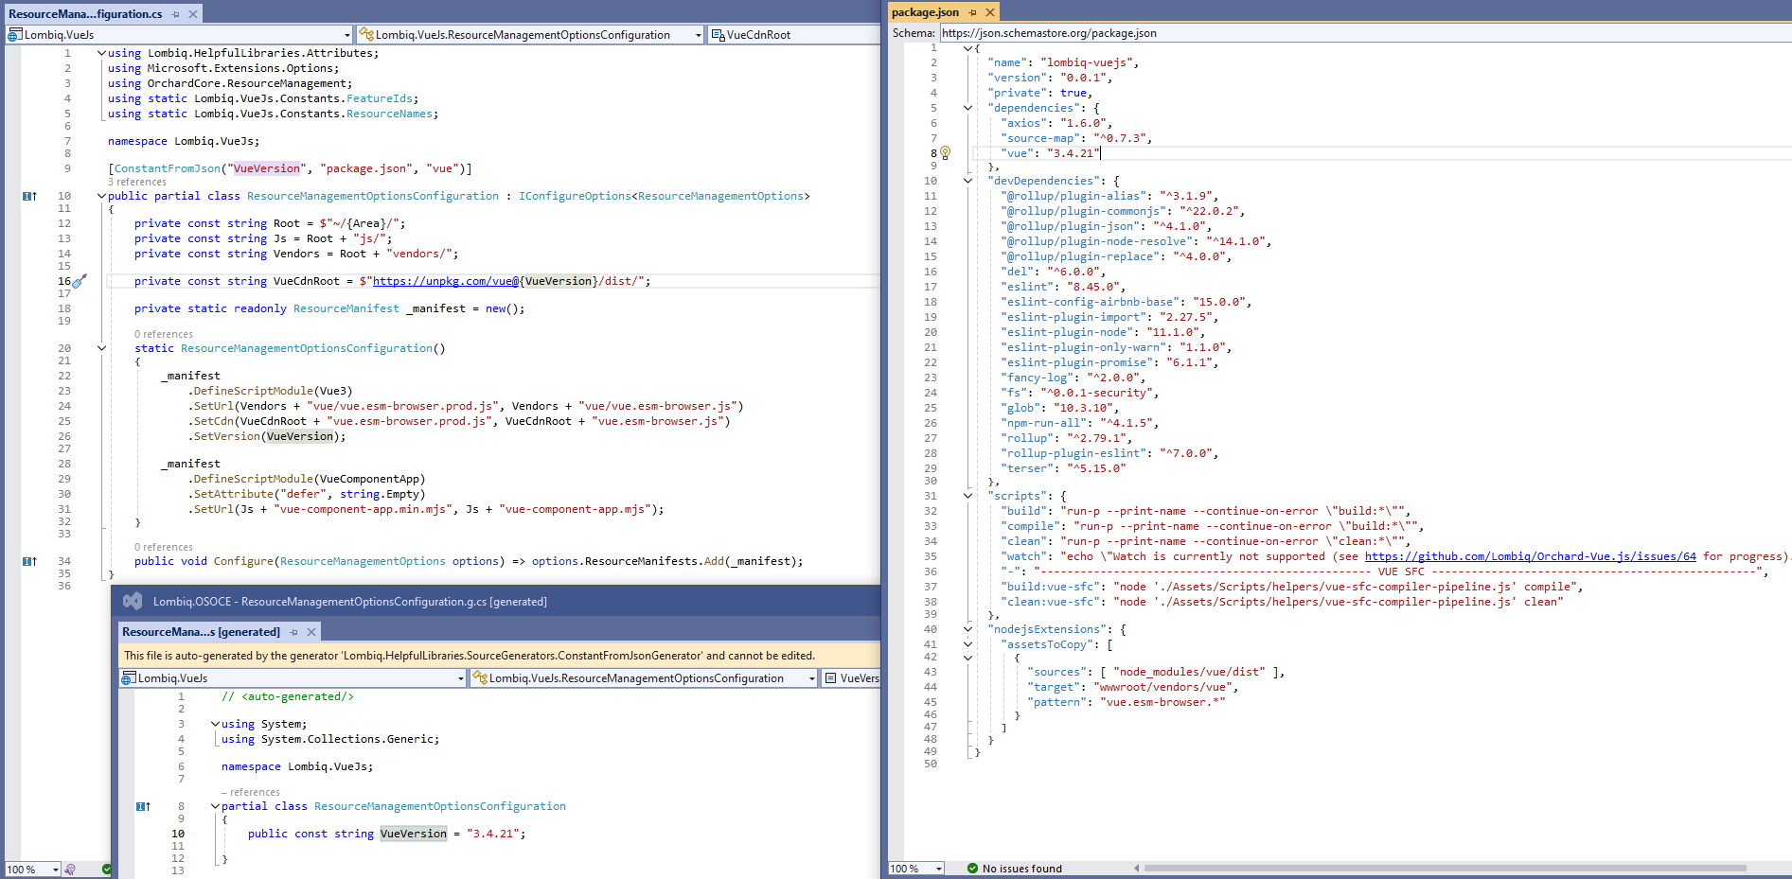Screen dimensions: 1792x879
Task: Click the 'No issues found' status text
Action: click(1022, 869)
